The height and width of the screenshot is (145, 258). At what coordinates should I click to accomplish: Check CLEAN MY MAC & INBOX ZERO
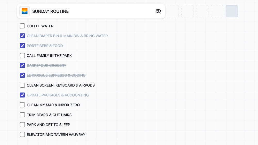[22, 105]
